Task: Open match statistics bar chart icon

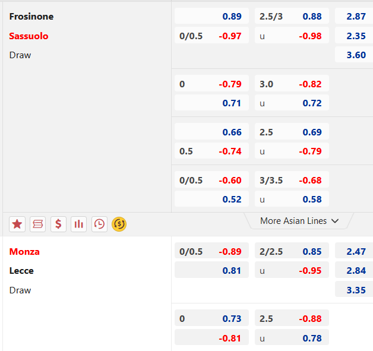Action: tap(79, 224)
